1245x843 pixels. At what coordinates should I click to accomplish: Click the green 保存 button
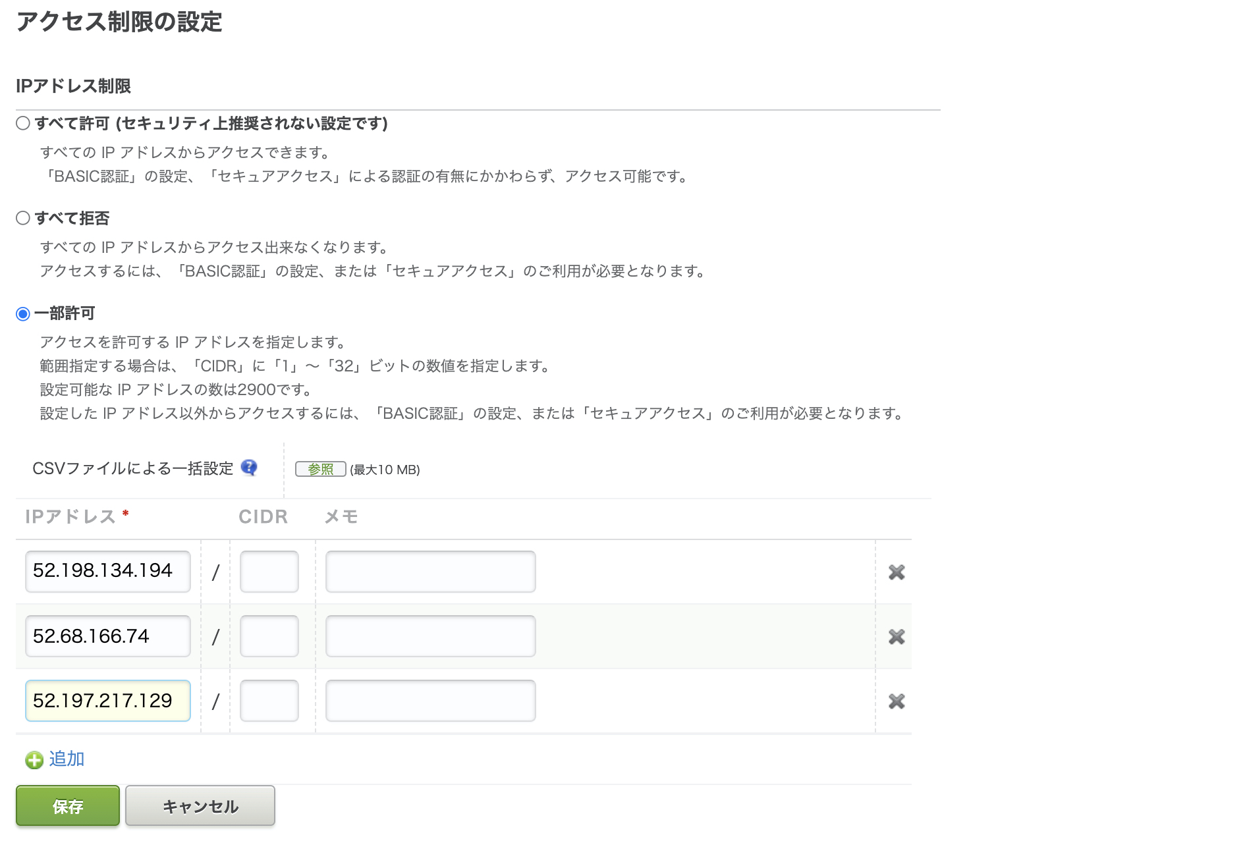coord(68,805)
